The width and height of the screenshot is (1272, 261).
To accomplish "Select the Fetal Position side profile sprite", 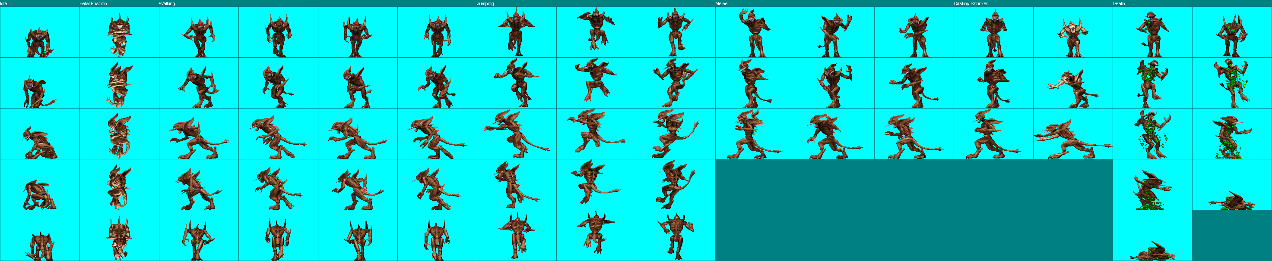I will pos(119,135).
